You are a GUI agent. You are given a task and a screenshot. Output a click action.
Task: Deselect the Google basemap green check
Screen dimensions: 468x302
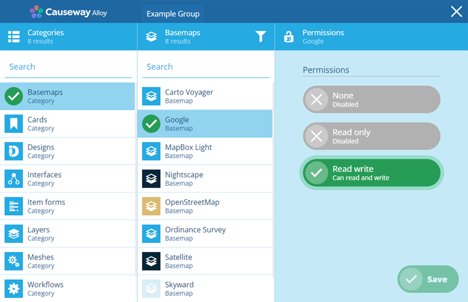tap(151, 124)
